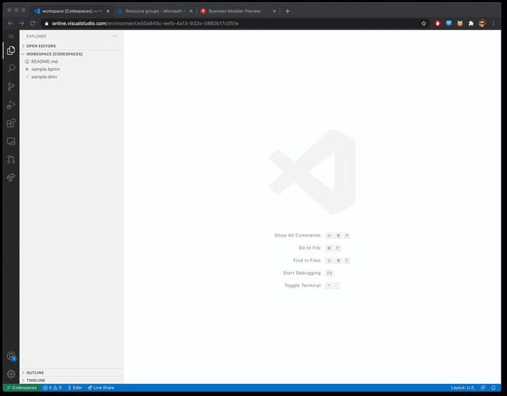The width and height of the screenshot is (507, 396).
Task: Click Live Share in the status bar
Action: pyautogui.click(x=101, y=388)
